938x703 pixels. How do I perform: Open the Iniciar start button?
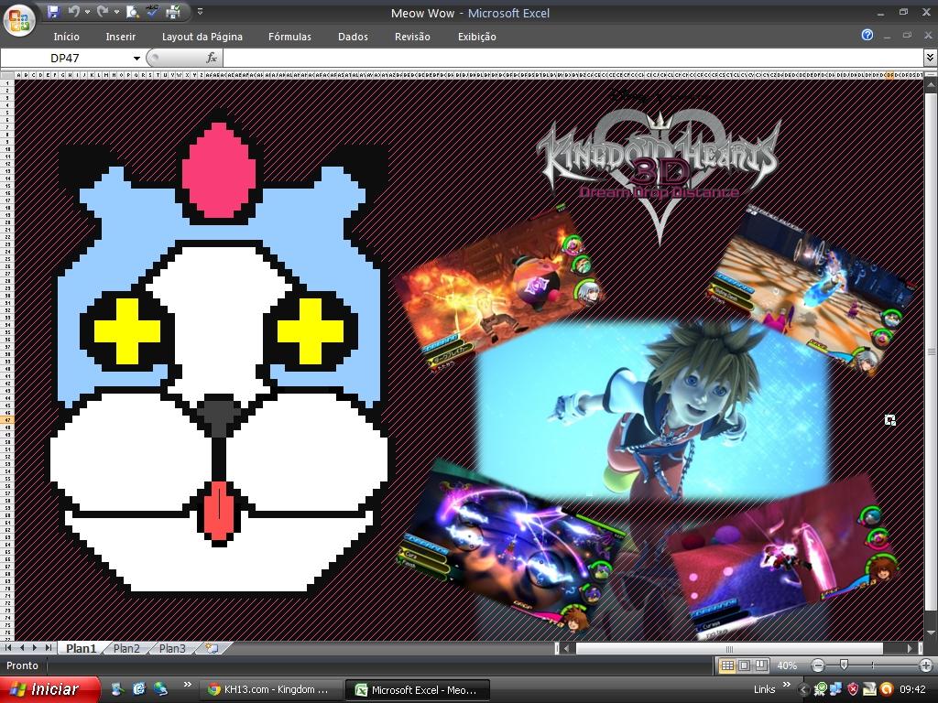tap(46, 689)
